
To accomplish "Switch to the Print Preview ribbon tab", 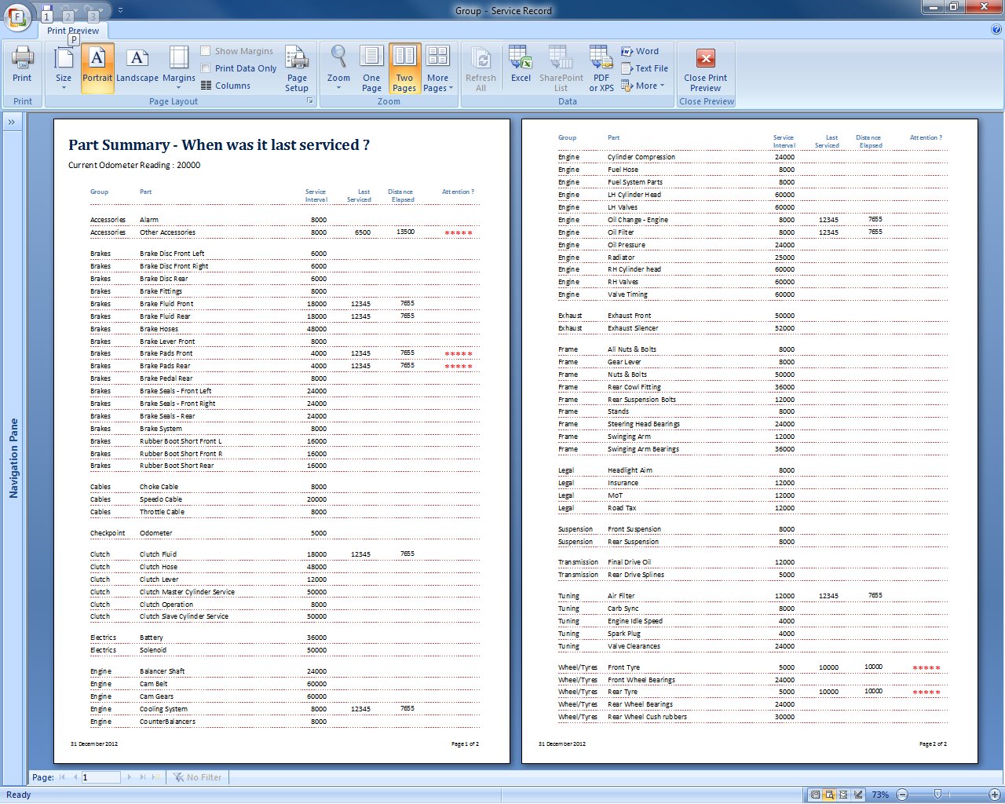I will coord(73,31).
